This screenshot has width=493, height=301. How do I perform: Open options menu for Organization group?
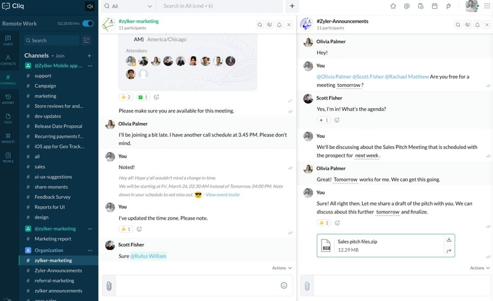[90, 250]
